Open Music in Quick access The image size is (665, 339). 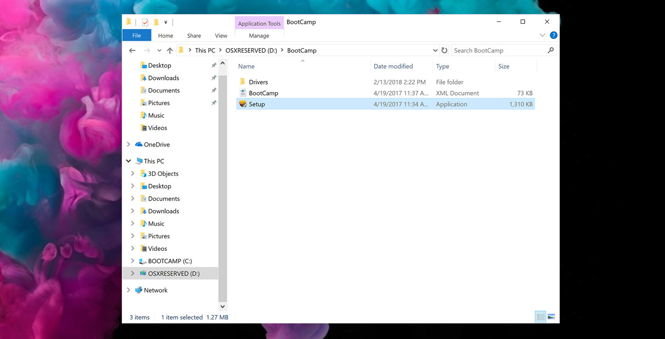156,115
